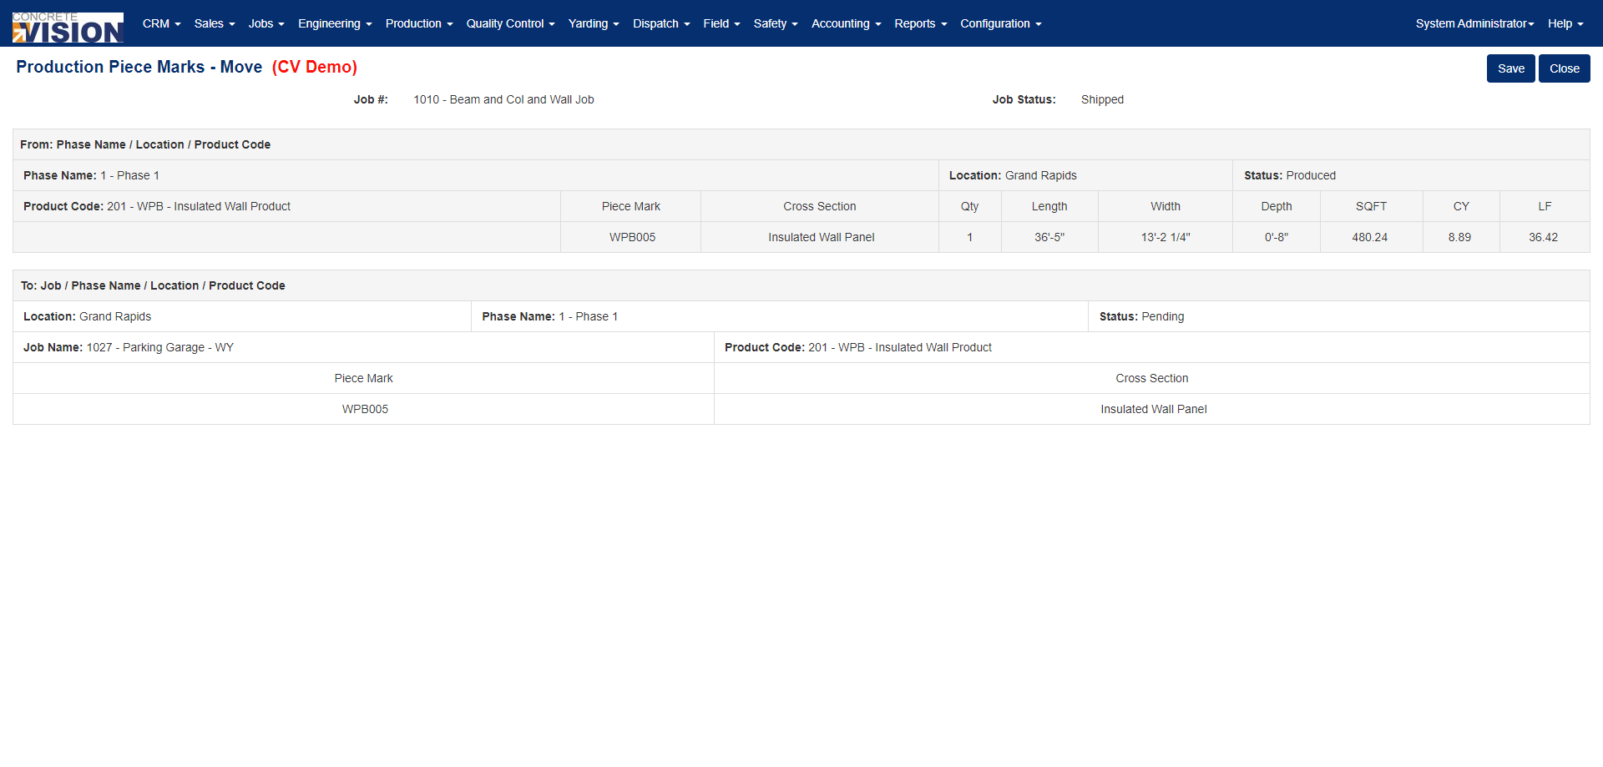Click the SQFT column header
The height and width of the screenshot is (767, 1603).
pos(1371,206)
